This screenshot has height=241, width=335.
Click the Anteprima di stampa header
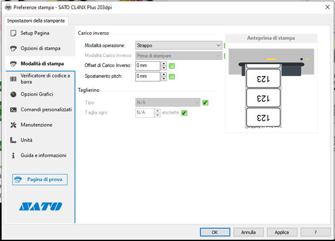click(x=271, y=38)
